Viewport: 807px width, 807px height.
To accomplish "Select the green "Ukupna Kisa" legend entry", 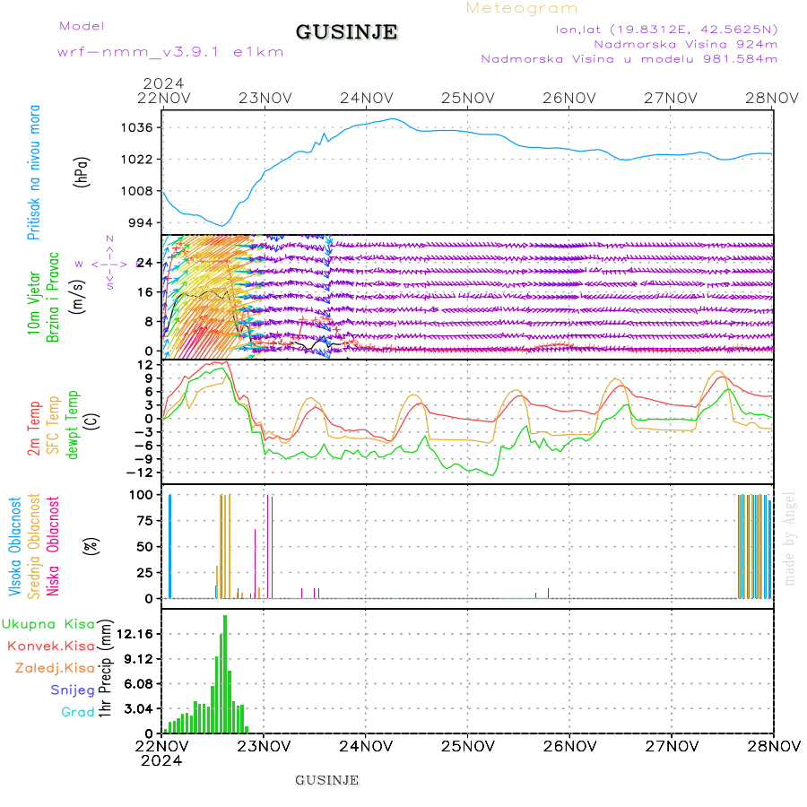I will 48,624.
